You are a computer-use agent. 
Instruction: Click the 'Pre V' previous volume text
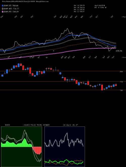pyautogui.click(x=100, y=8)
